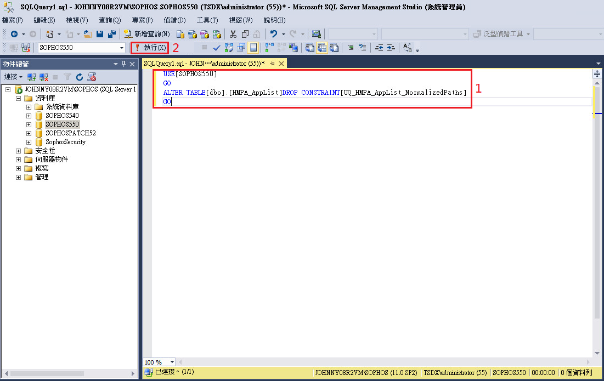
Task: Copy selection using the copy icon
Action: (x=245, y=34)
